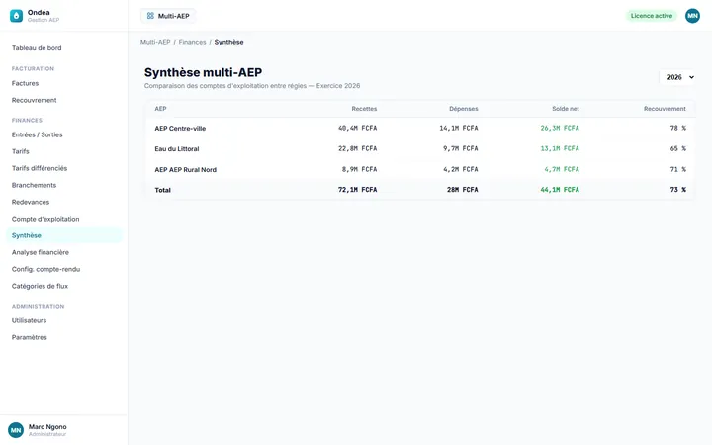Click 73 % total recouvrement
This screenshot has height=445, width=712.
coord(678,190)
